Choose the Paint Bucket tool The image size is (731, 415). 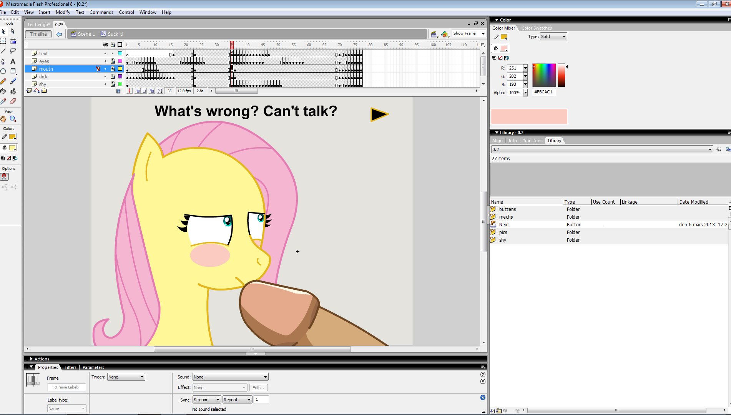(13, 91)
